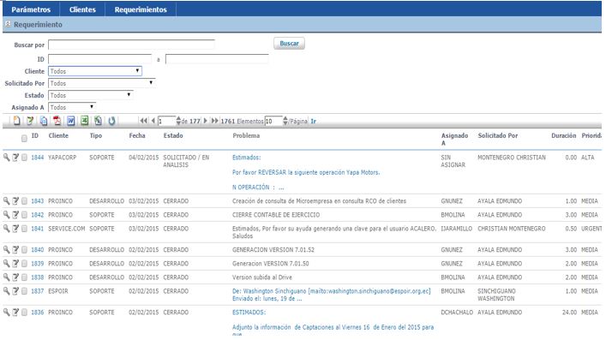Open the Asignado A dropdown
This screenshot has width=612, height=340.
click(72, 107)
